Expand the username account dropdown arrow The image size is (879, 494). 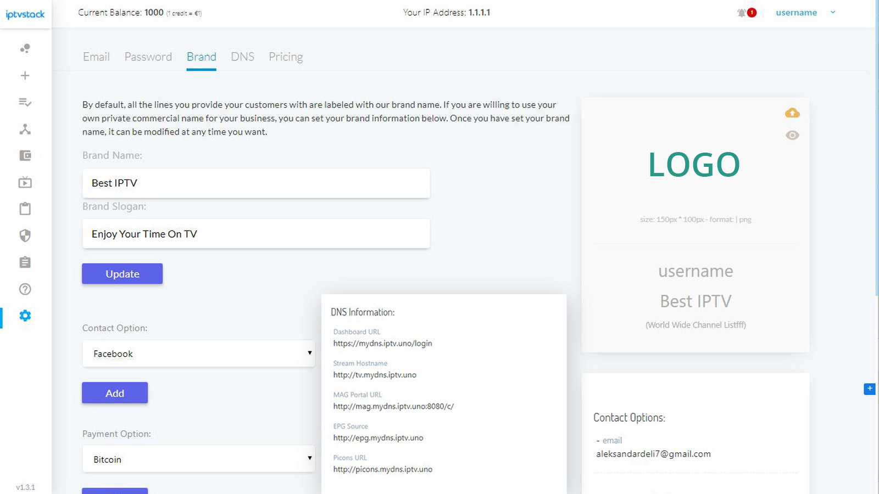(833, 13)
